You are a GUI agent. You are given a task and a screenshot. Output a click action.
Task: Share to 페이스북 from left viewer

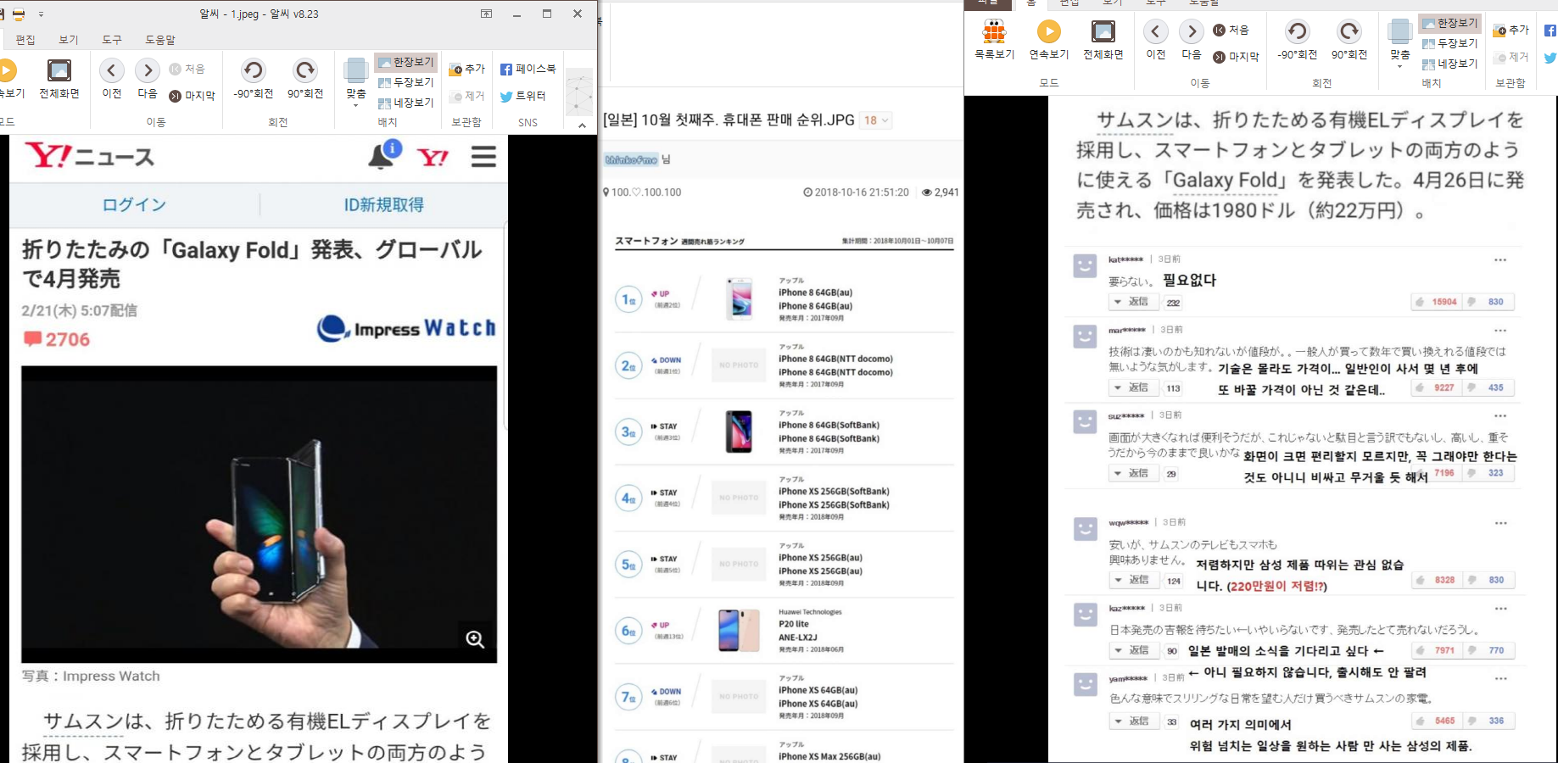(x=528, y=69)
